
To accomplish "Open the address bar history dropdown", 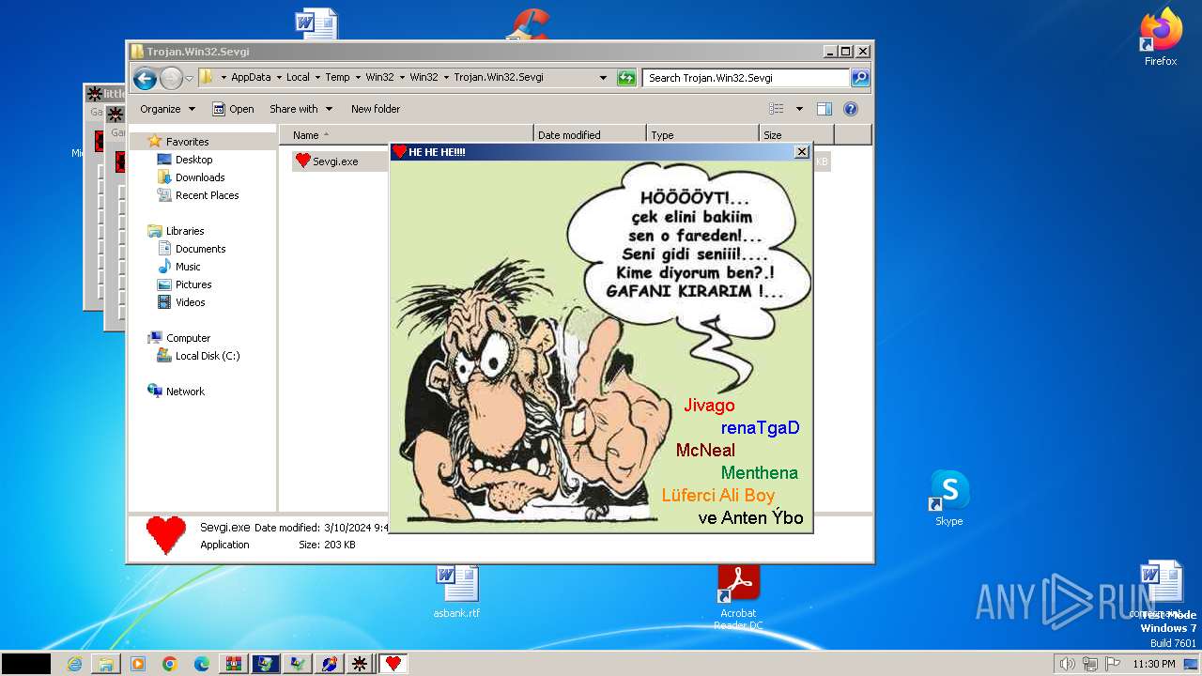I will coord(603,78).
